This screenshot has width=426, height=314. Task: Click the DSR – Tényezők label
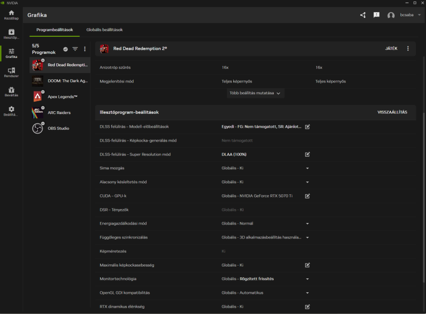coord(114,210)
